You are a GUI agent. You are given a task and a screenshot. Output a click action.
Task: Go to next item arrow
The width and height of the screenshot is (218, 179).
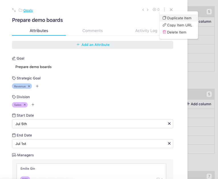click(x=148, y=10)
